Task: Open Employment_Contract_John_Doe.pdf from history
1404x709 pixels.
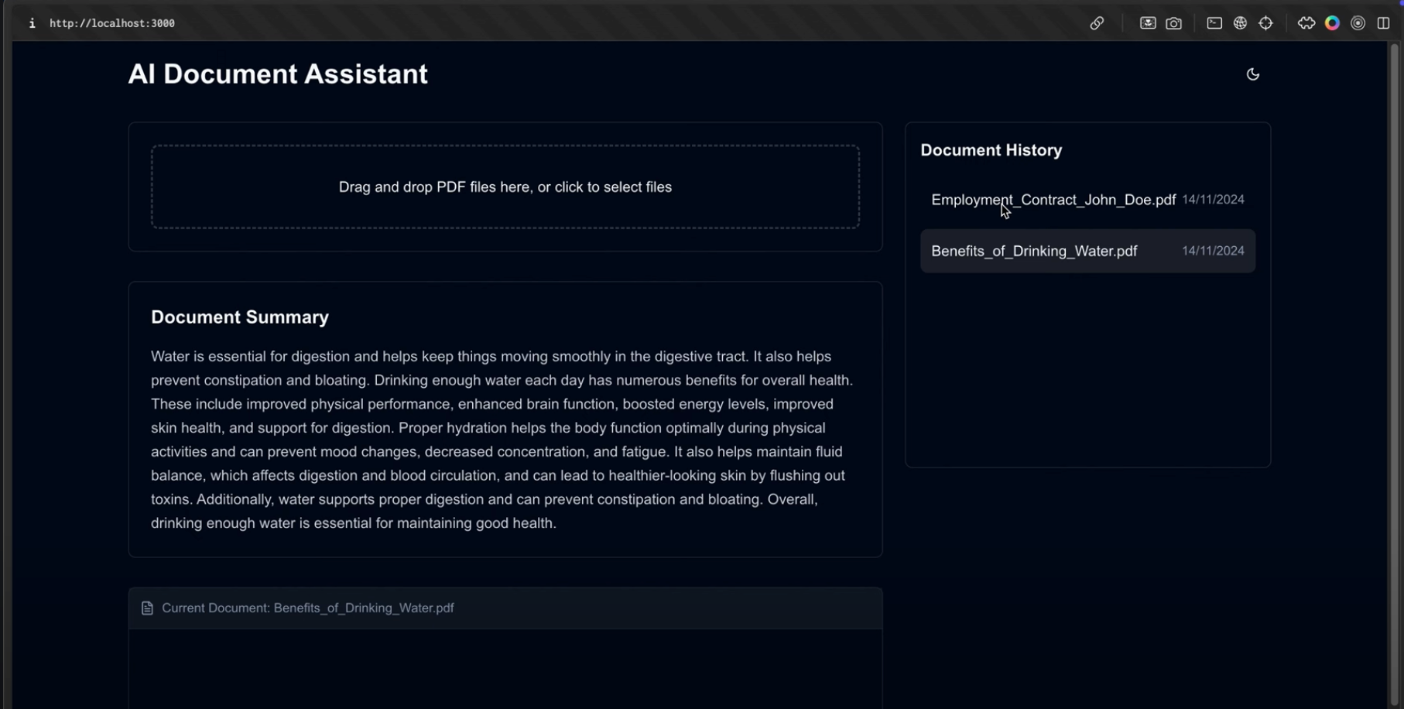Action: point(1087,200)
